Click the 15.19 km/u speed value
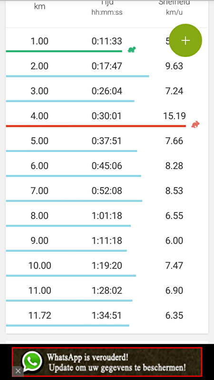This screenshot has height=380, width=214. click(175, 116)
